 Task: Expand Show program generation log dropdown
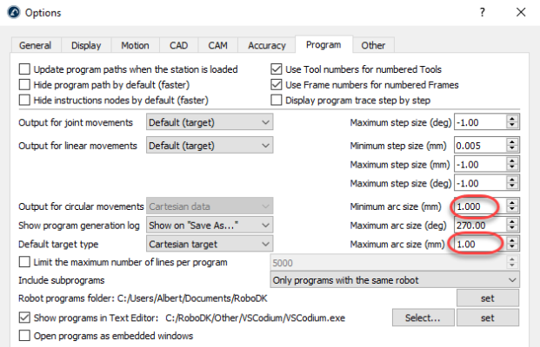(209, 226)
